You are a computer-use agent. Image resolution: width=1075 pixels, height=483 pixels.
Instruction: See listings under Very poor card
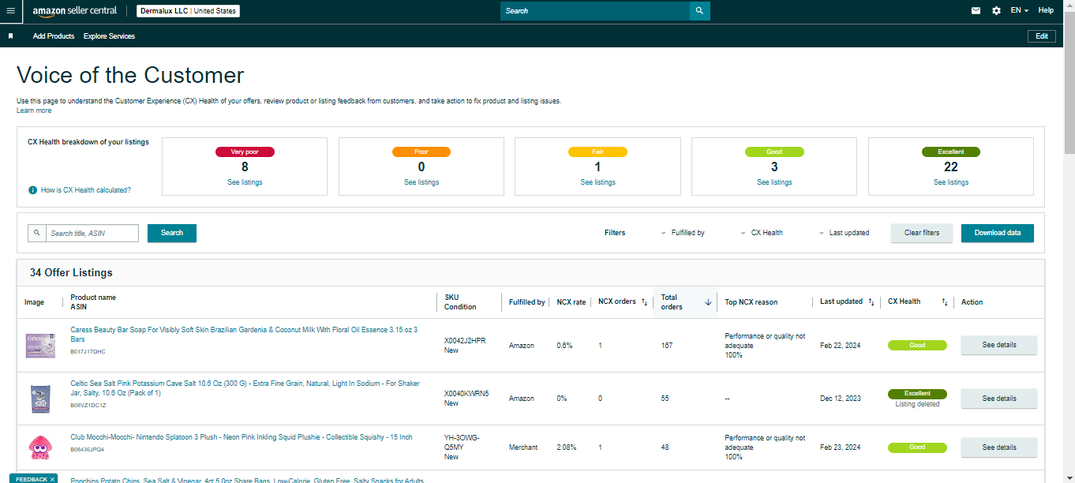tap(245, 182)
